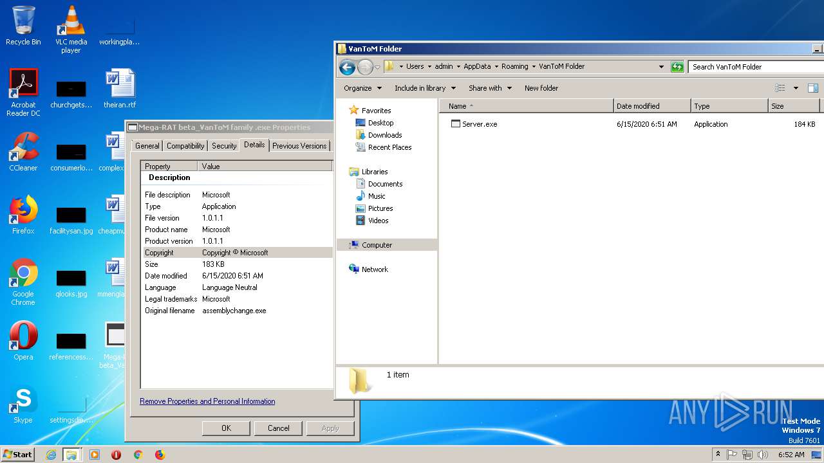Select Original filename property row
824x463 pixels.
click(x=238, y=311)
